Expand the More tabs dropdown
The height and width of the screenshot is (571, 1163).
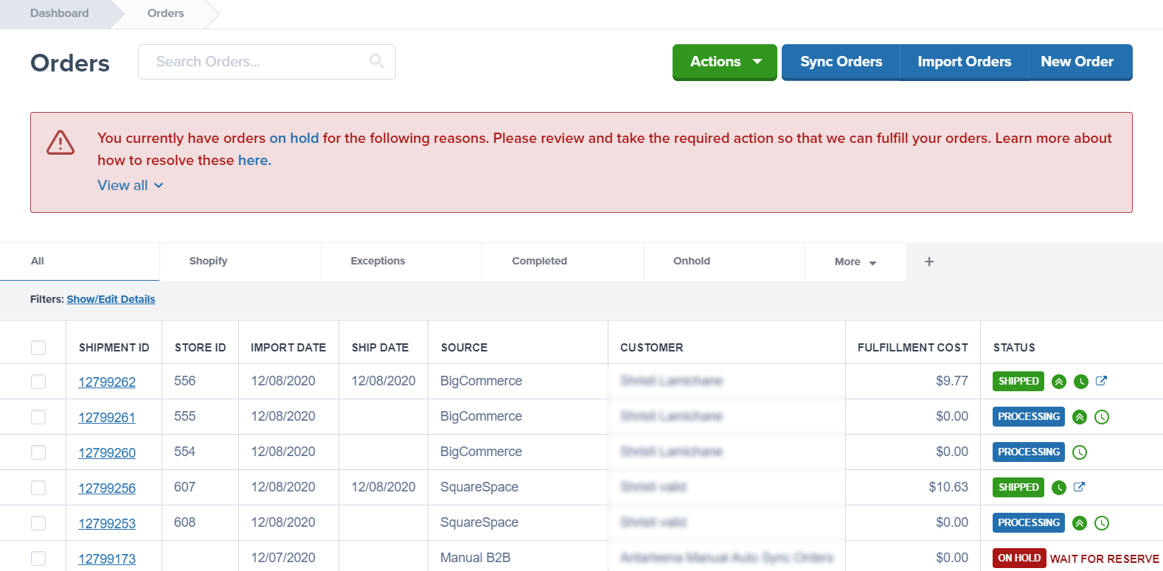(855, 262)
